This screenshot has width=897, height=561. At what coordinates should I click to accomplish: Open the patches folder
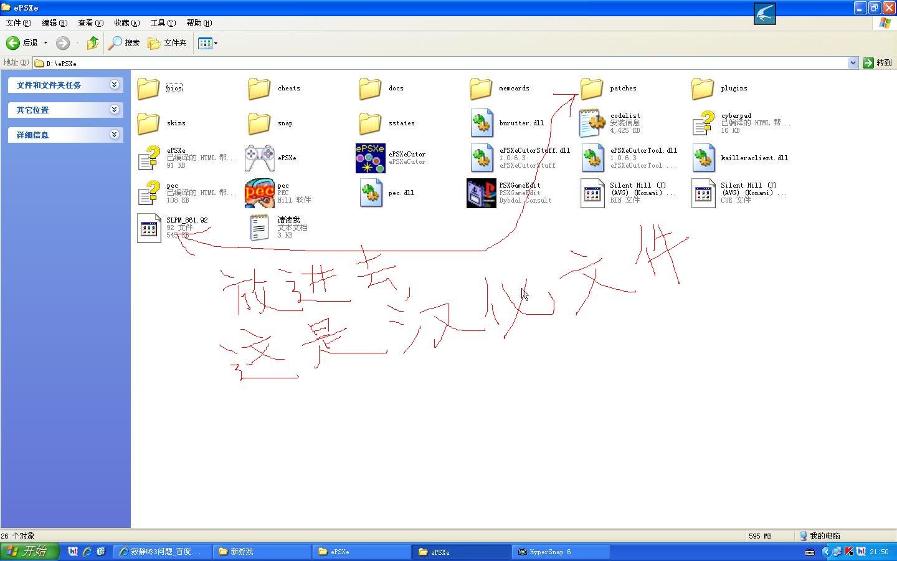(592, 89)
